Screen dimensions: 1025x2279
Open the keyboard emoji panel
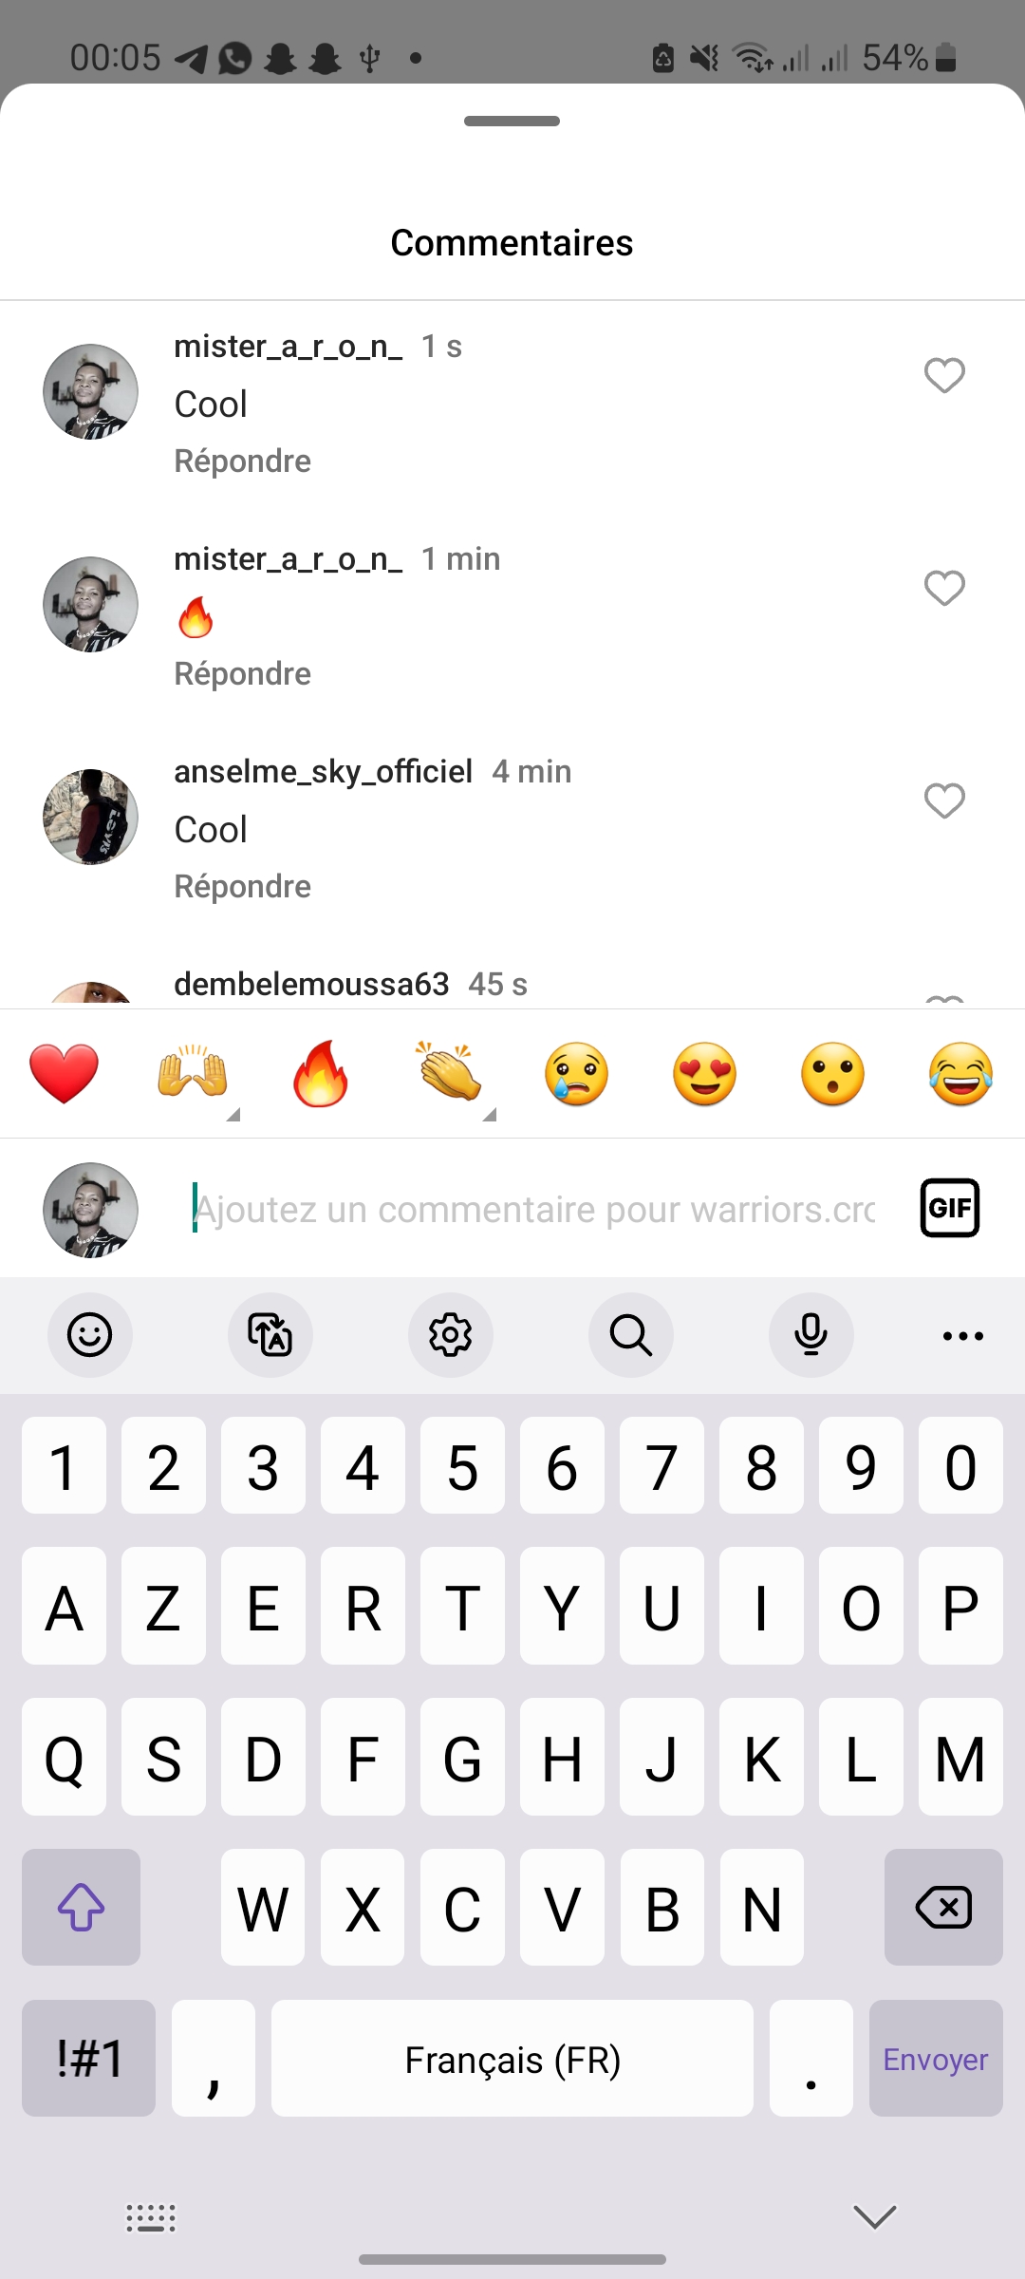tap(90, 1335)
